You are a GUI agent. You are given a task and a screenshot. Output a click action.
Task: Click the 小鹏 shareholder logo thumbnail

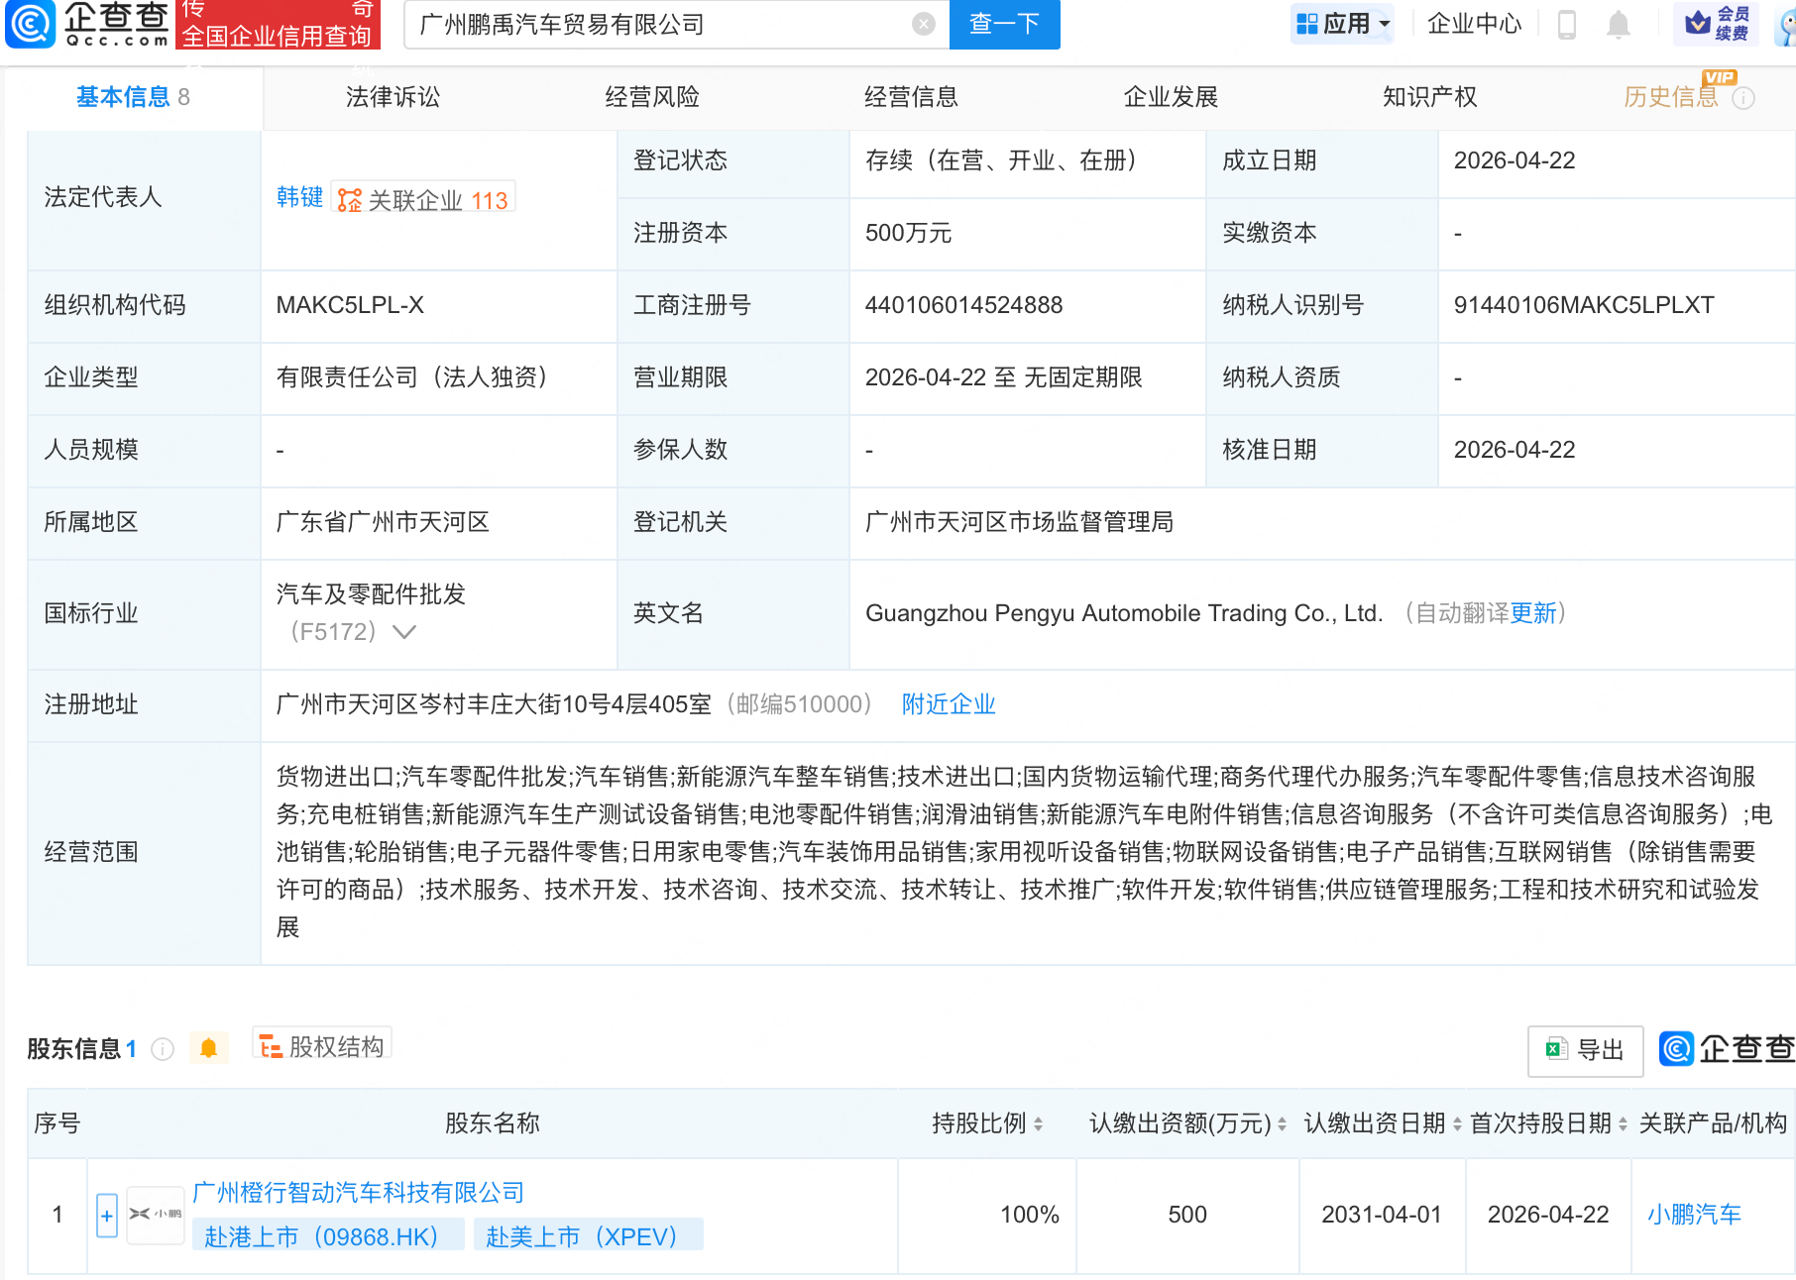[x=154, y=1215]
